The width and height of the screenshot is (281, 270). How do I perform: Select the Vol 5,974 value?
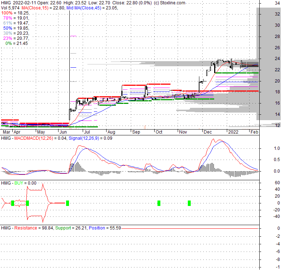pos(10,8)
